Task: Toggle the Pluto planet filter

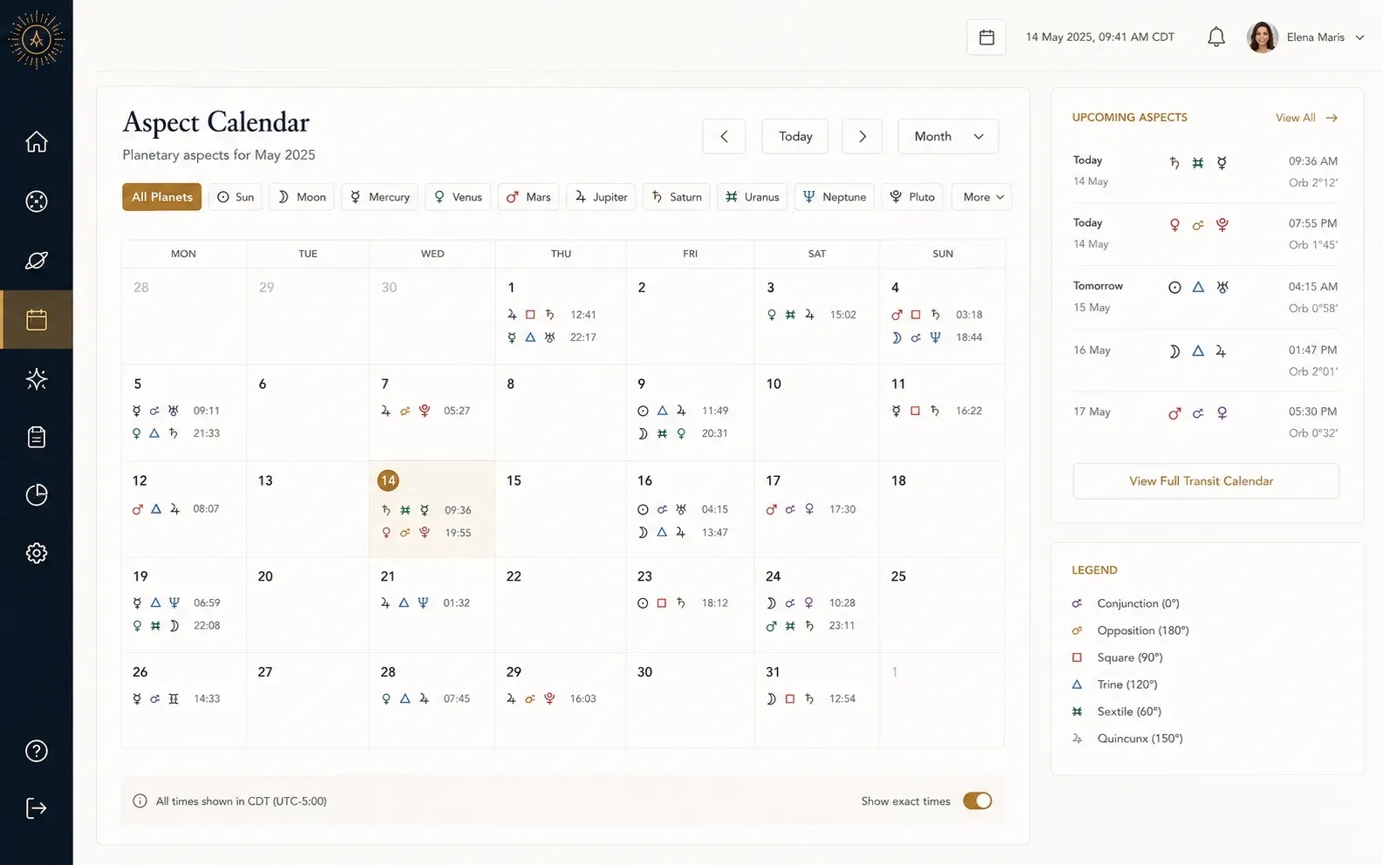Action: [913, 197]
